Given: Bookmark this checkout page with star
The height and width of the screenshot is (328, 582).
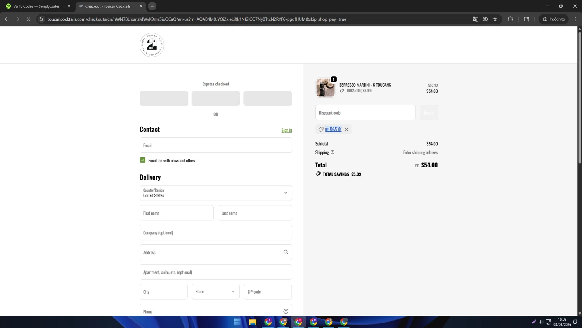Looking at the screenshot, I should [495, 19].
